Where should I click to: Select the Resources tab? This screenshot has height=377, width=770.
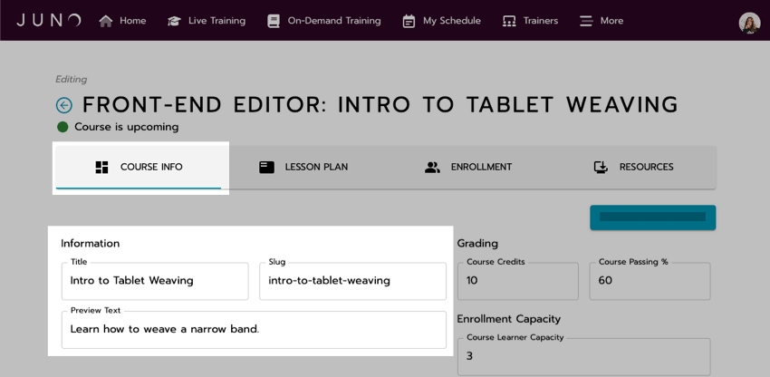pos(633,167)
